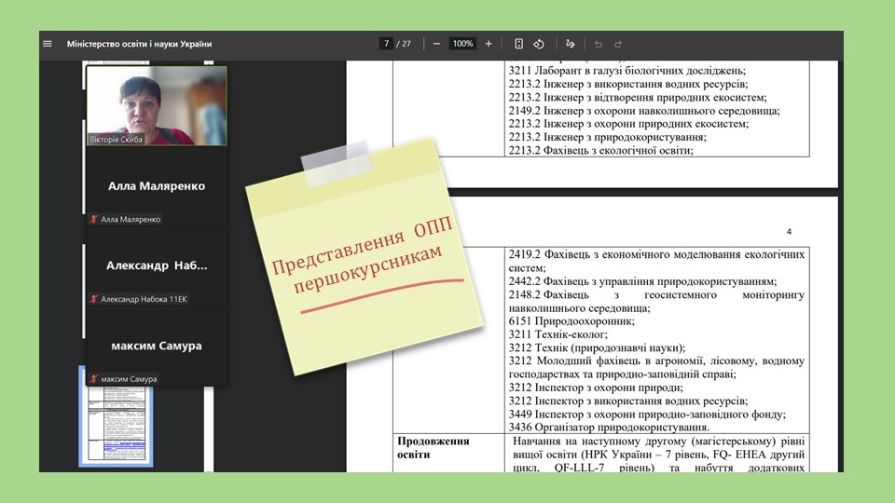
Task: Click the redo arrow in the toolbar
Action: [x=618, y=44]
